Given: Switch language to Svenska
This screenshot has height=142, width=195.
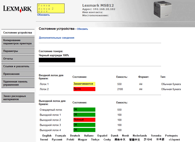Looking at the screenshot, I should 156,135.
